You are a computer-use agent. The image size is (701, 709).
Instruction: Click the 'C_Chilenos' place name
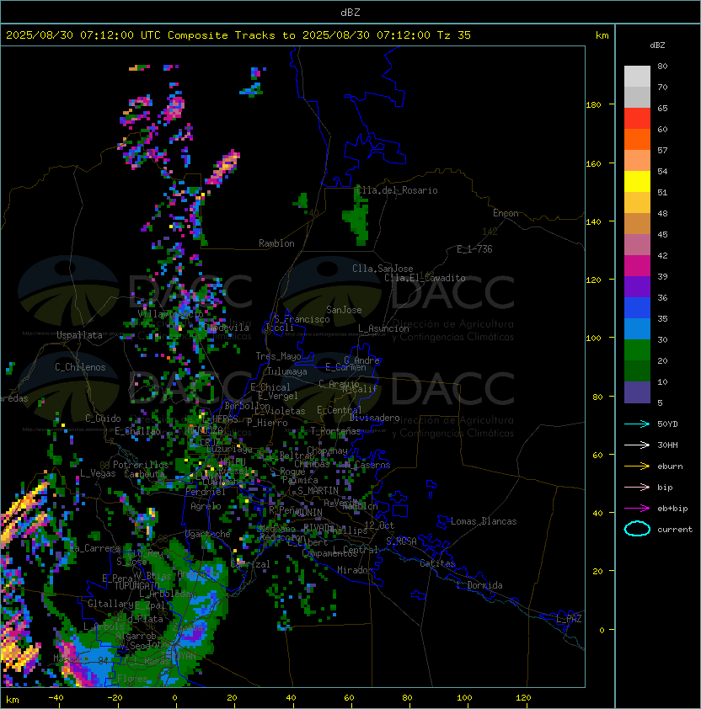tap(80, 367)
